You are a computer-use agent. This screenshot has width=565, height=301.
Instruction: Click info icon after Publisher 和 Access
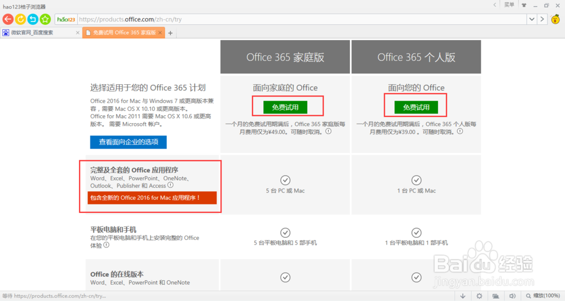click(x=171, y=185)
